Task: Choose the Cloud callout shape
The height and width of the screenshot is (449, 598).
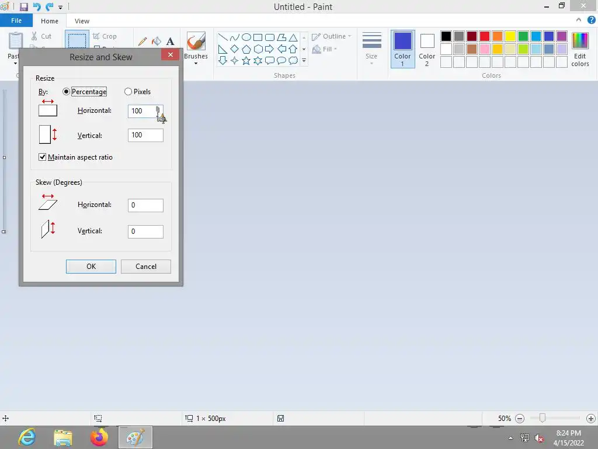Action: point(293,60)
